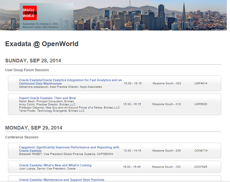Click the 15:30 - 16:15 time for UGF4614

tap(132, 83)
